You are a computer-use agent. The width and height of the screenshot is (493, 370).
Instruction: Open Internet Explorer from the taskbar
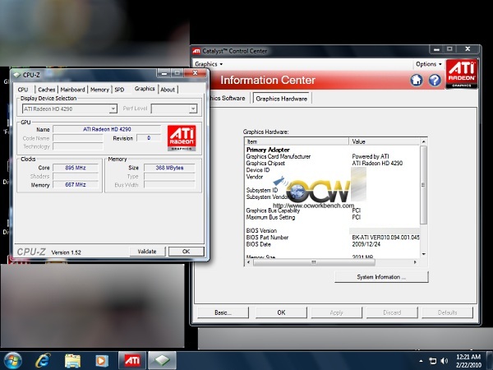point(43,361)
